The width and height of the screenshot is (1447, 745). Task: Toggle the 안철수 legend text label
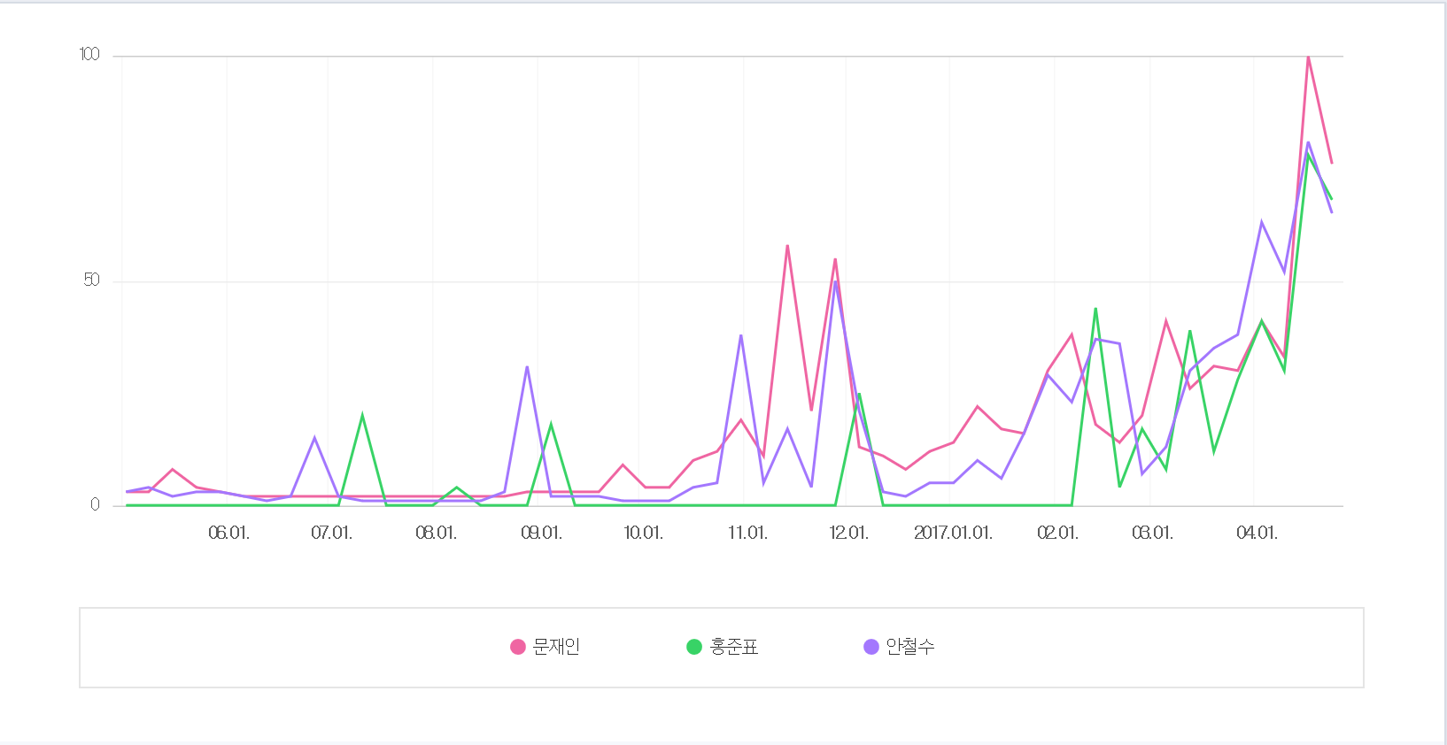(x=910, y=647)
